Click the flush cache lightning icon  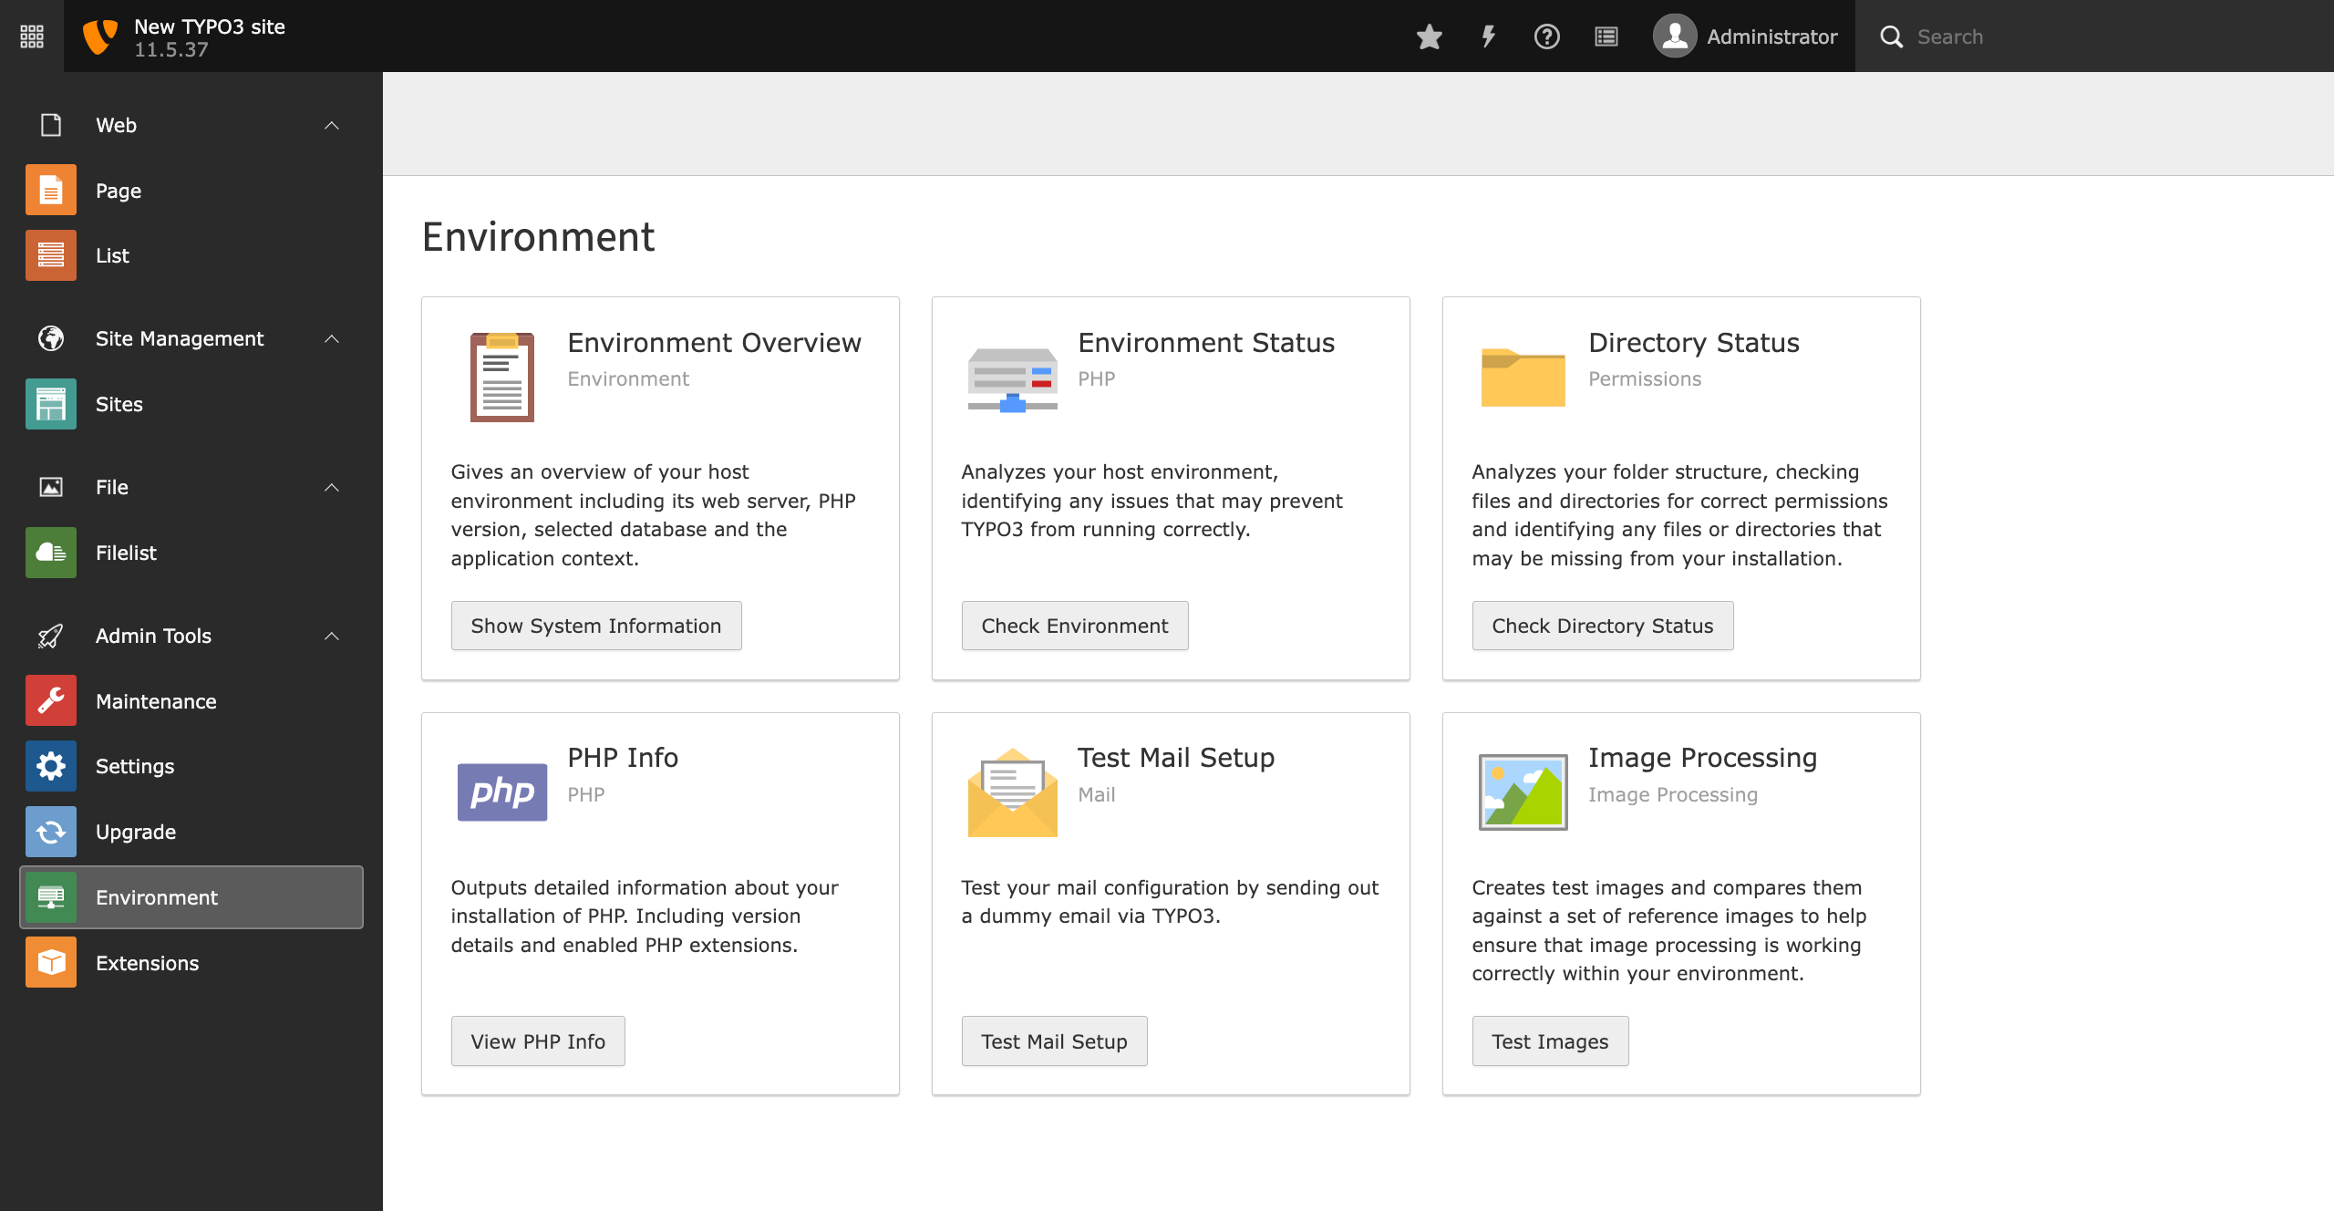coord(1488,36)
